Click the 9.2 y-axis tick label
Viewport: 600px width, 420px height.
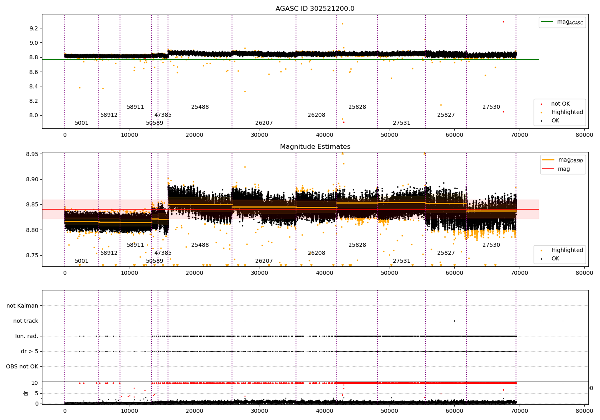point(34,28)
